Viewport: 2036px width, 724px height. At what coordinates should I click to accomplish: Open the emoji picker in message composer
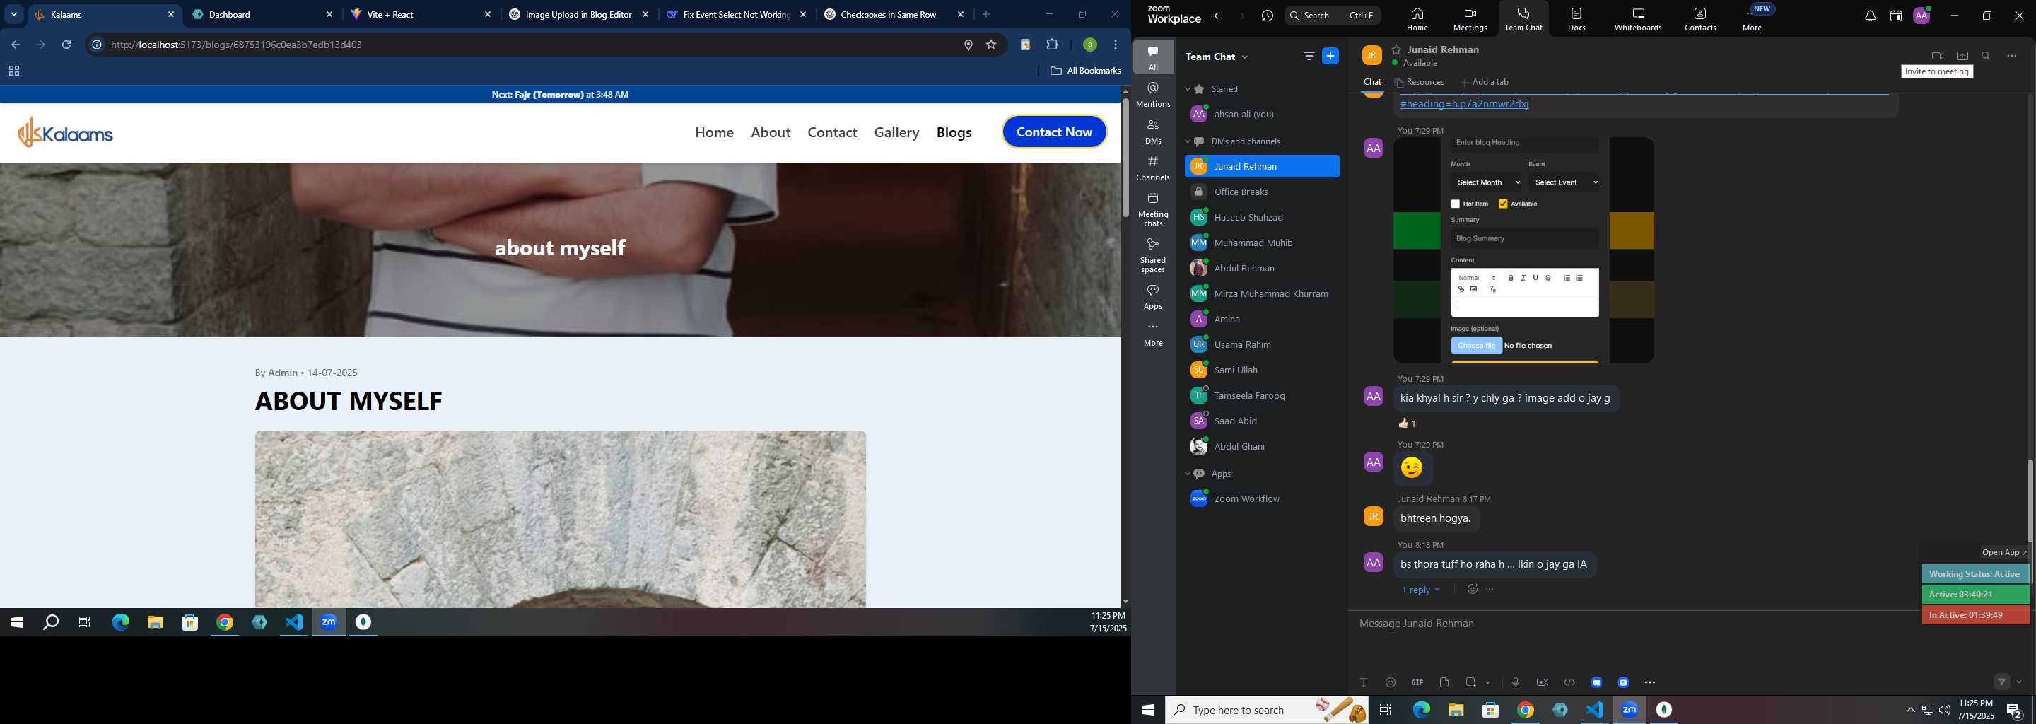point(1391,682)
